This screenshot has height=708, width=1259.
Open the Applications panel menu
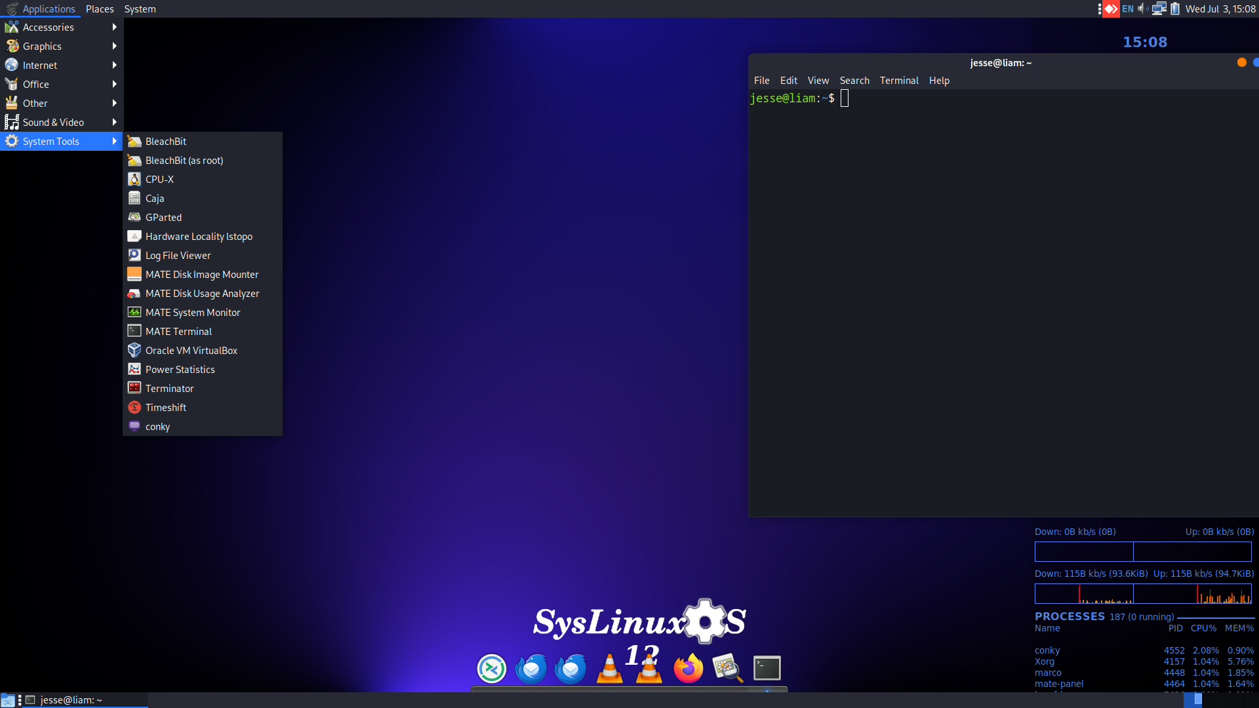(41, 9)
